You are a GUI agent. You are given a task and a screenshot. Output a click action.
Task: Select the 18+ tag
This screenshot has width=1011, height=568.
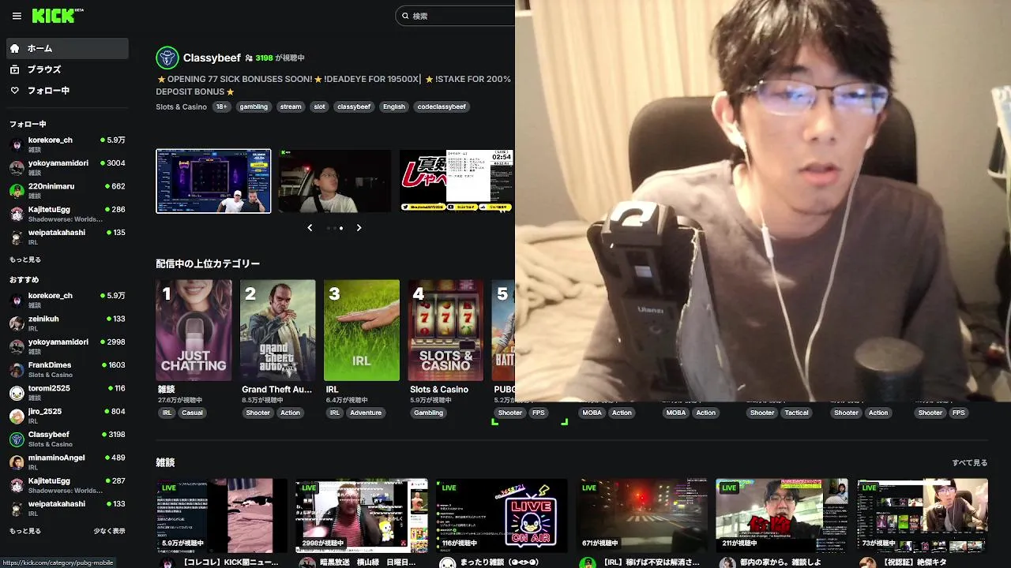222,106
